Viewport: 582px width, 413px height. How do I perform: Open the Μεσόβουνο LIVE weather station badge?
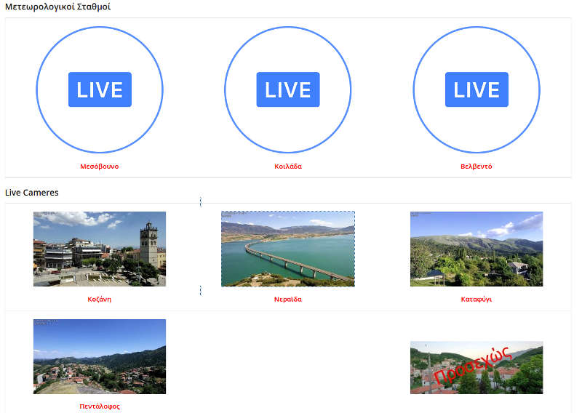(100, 89)
